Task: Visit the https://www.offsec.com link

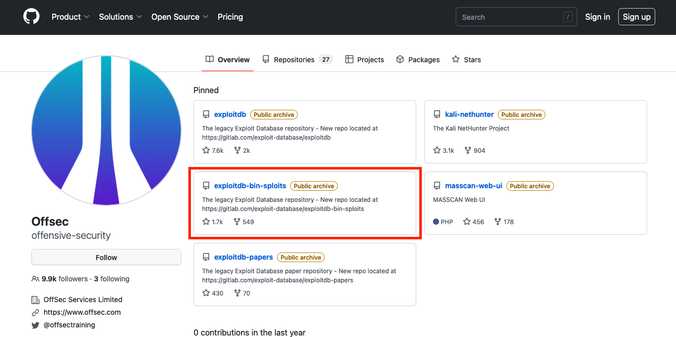Action: [x=82, y=312]
